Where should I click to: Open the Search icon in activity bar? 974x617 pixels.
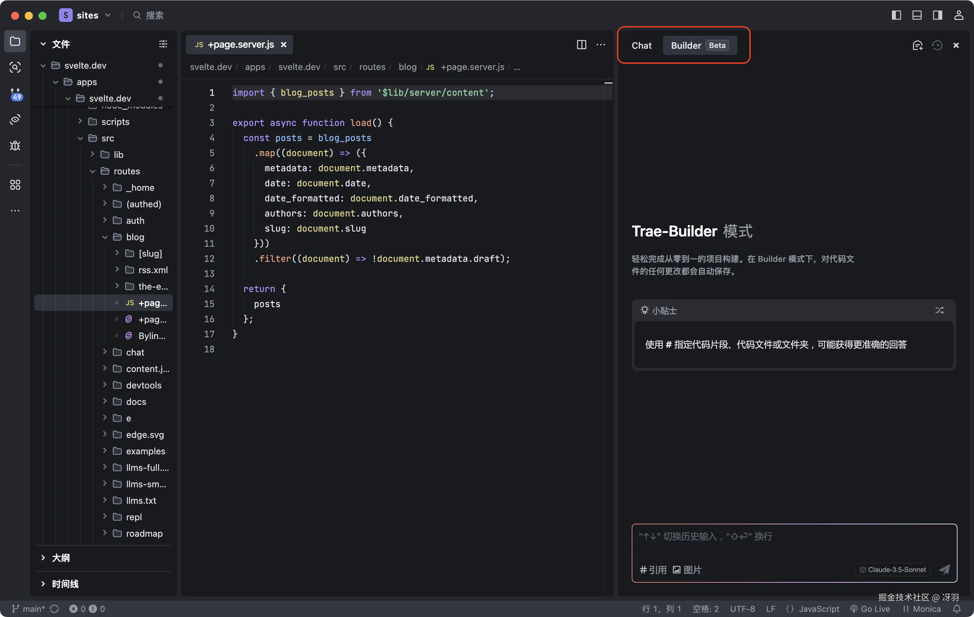15,67
